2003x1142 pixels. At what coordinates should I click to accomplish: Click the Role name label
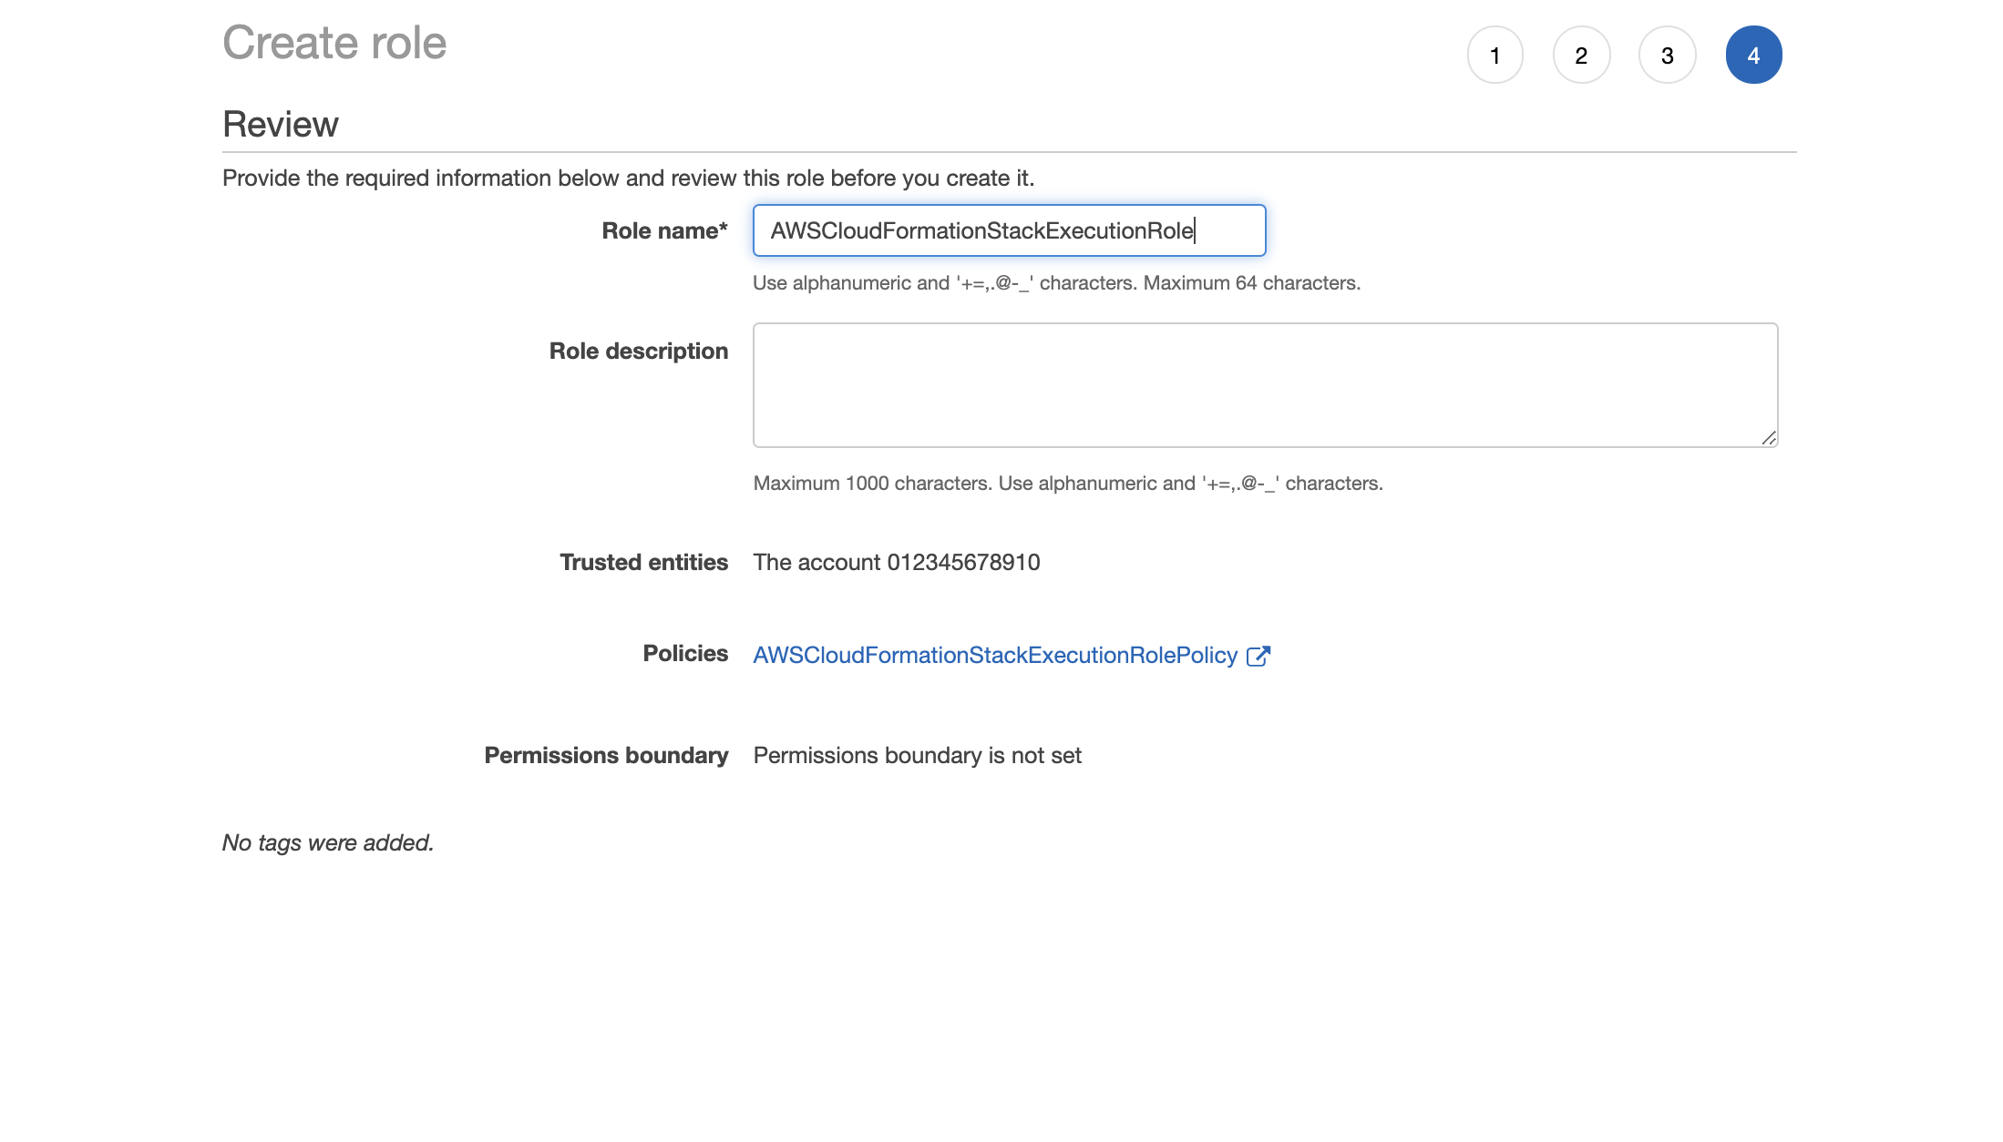[x=664, y=230]
